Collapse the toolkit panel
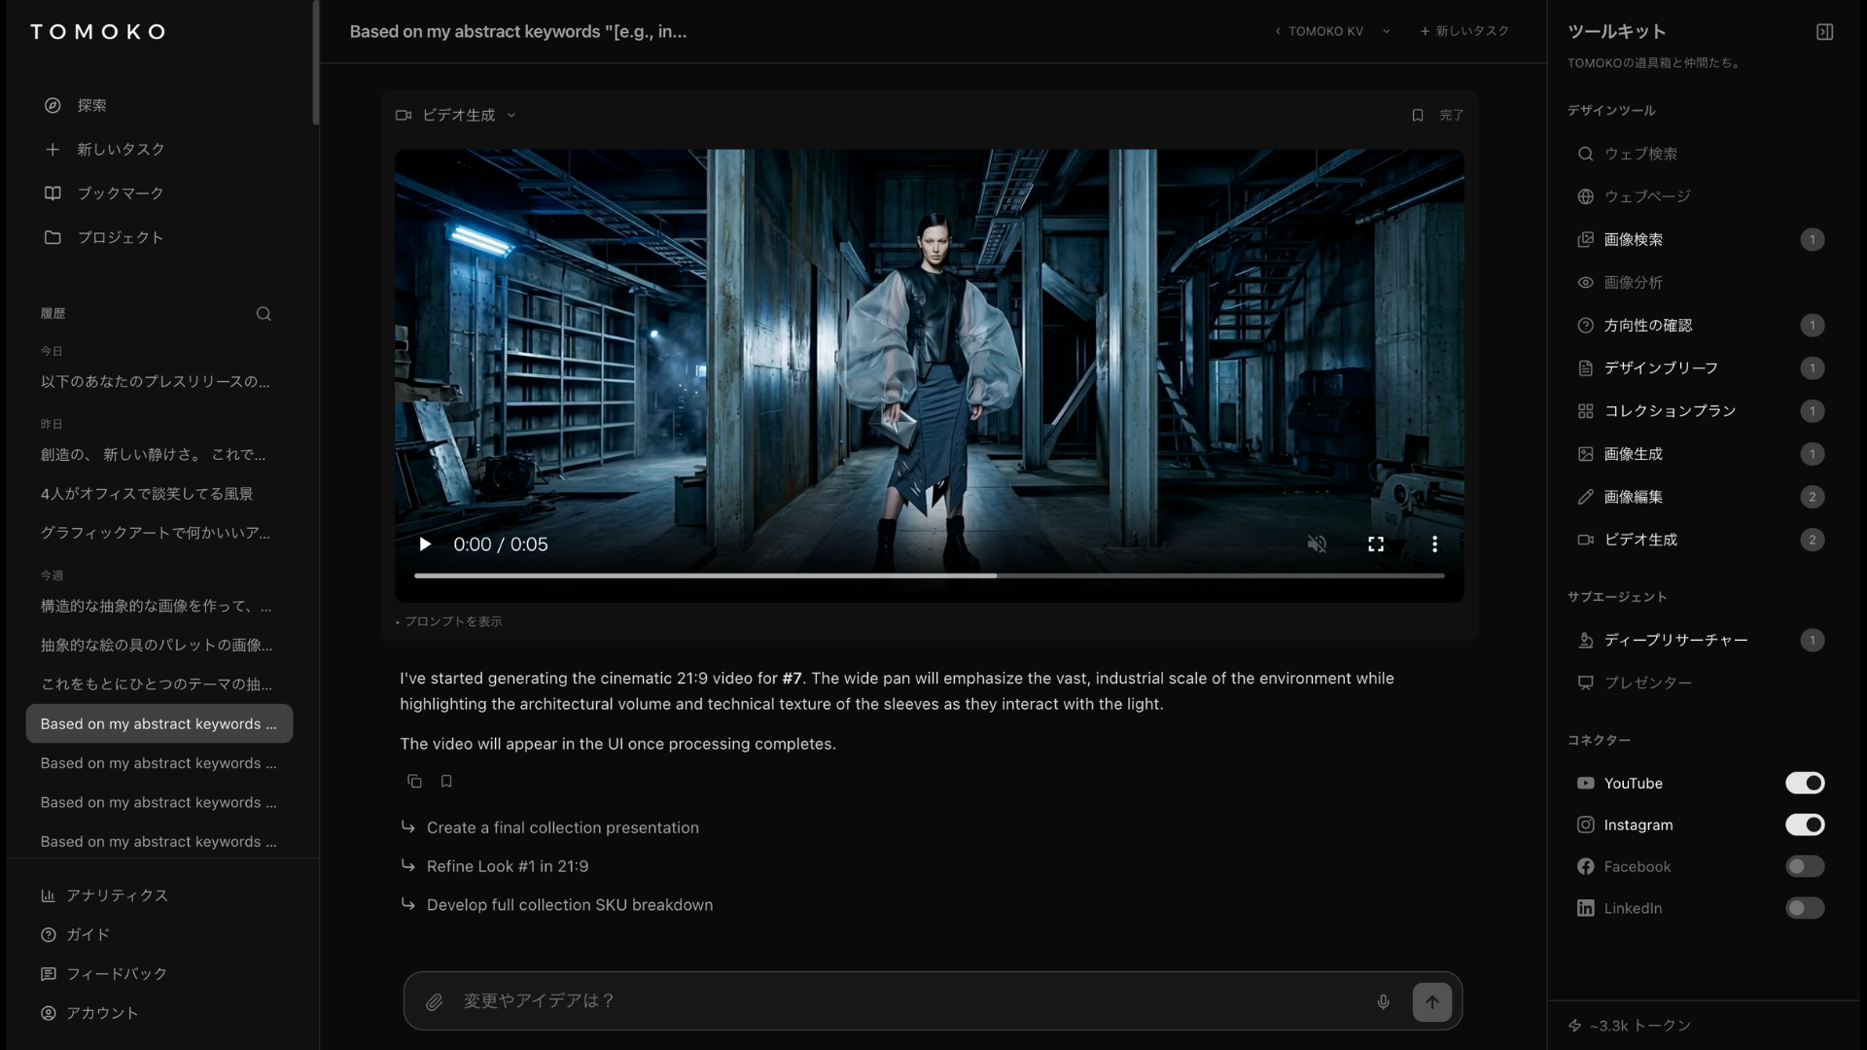This screenshot has width=1867, height=1050. pos(1824,32)
